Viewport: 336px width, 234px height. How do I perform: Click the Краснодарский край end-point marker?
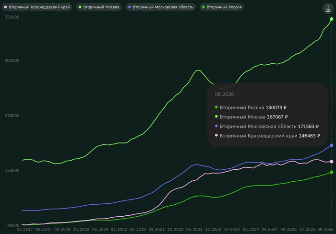332,162
